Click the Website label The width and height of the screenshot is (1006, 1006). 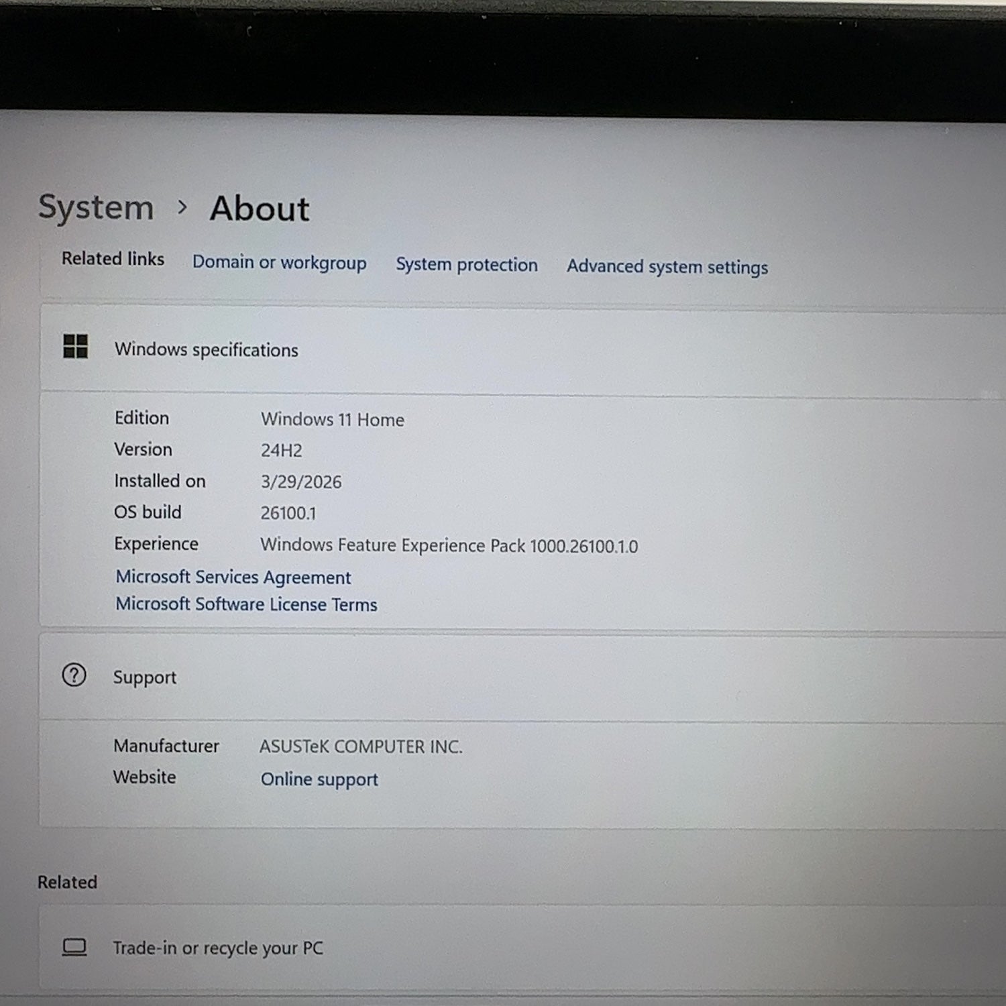[x=145, y=777]
